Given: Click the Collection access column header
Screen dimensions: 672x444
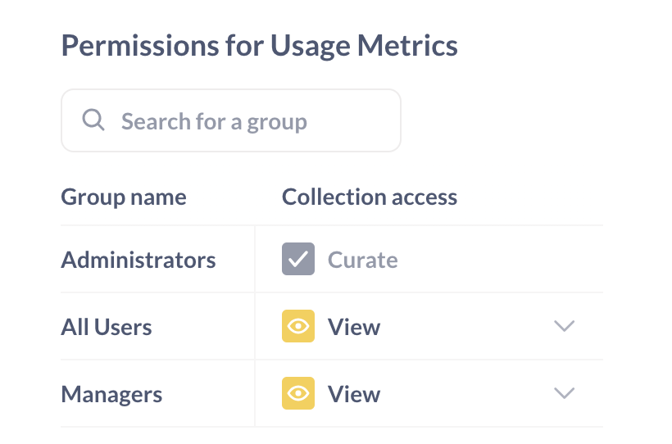Looking at the screenshot, I should (x=370, y=197).
